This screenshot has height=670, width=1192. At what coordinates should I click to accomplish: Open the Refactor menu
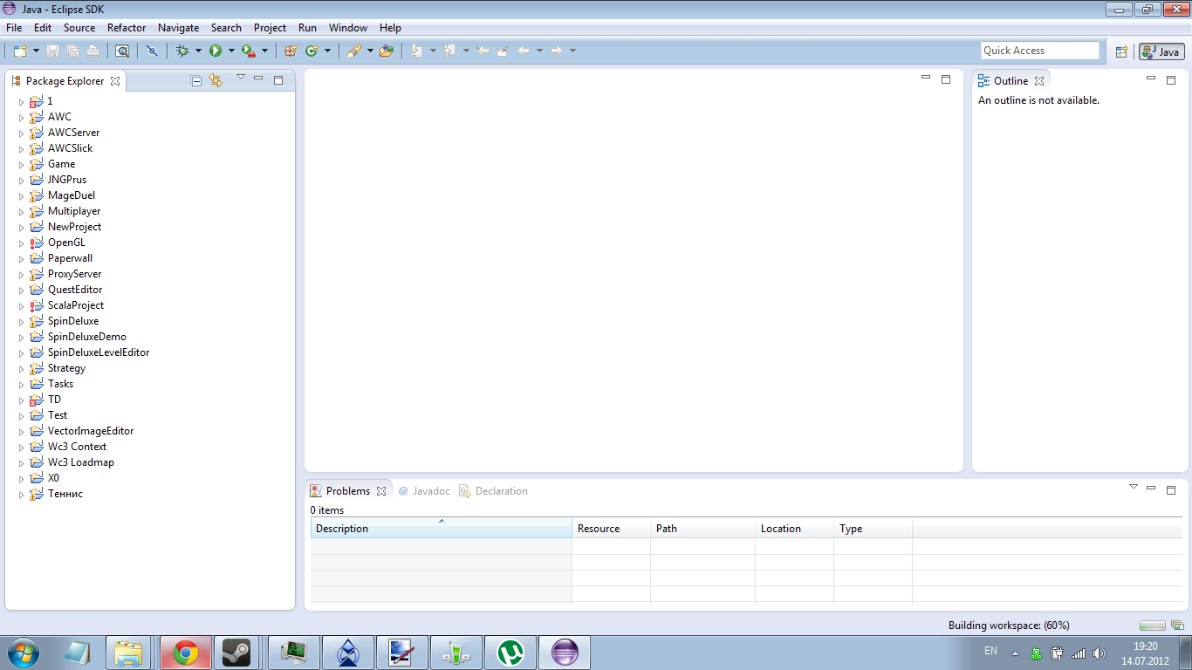127,28
